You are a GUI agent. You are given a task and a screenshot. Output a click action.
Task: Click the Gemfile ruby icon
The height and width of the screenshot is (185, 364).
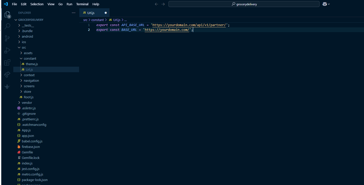(19, 152)
